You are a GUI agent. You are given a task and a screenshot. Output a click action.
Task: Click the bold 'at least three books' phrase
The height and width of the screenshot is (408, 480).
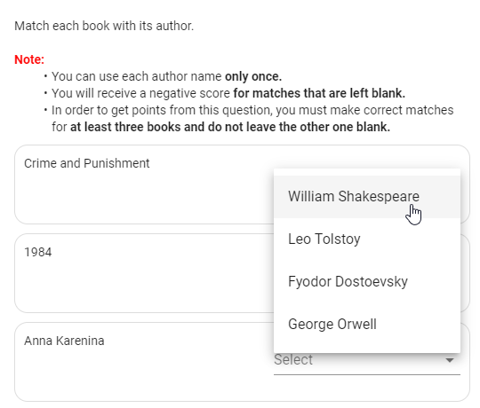point(125,127)
